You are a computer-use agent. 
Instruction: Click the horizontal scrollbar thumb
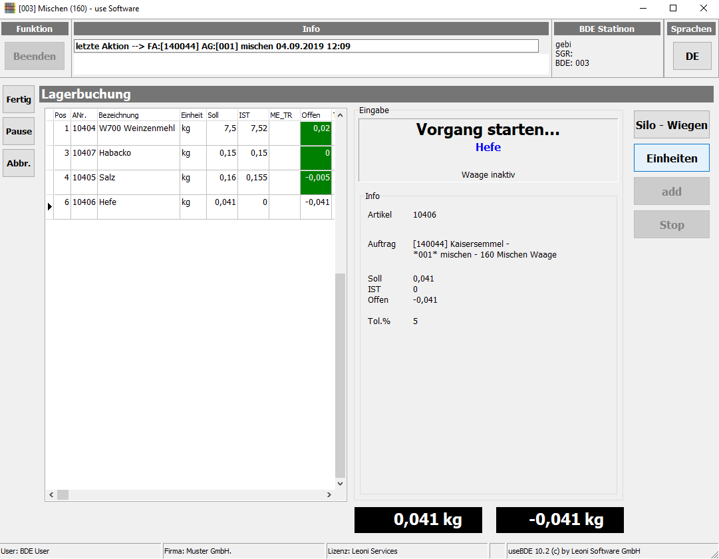63,494
